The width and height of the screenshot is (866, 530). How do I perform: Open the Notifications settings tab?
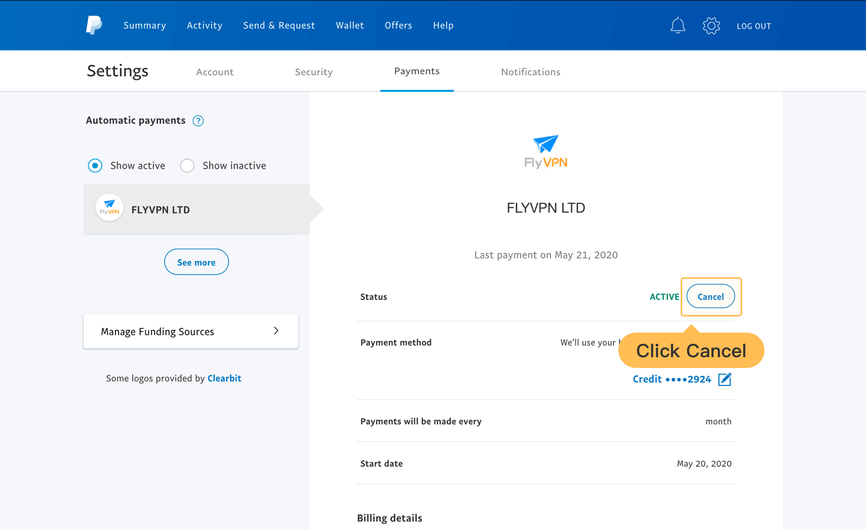pyautogui.click(x=531, y=71)
